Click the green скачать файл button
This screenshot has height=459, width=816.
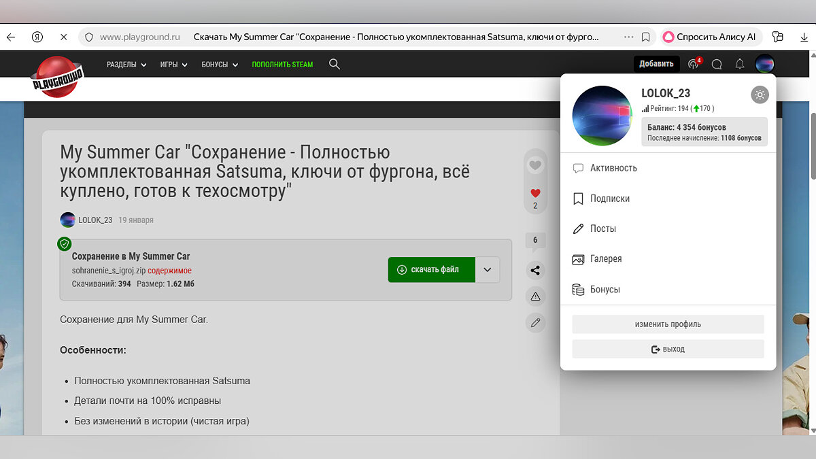(432, 269)
